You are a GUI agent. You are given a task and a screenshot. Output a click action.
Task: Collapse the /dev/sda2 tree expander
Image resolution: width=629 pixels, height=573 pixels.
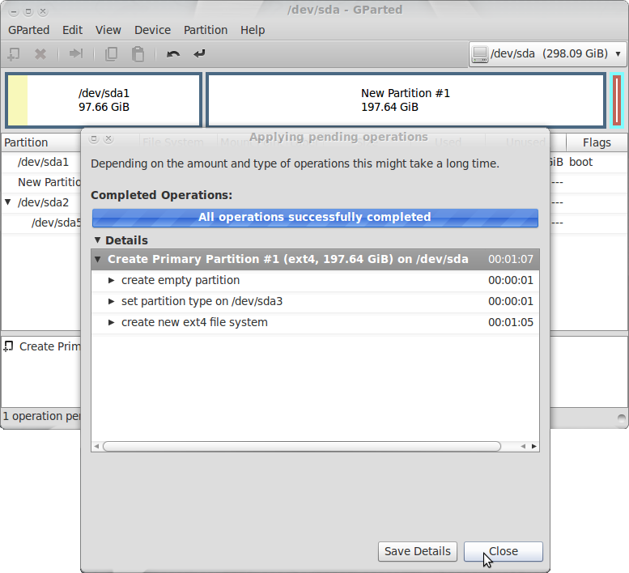[7, 202]
